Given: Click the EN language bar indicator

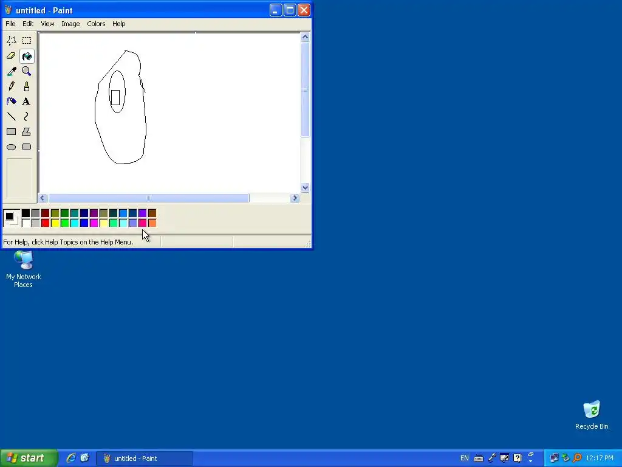Looking at the screenshot, I should click(465, 458).
